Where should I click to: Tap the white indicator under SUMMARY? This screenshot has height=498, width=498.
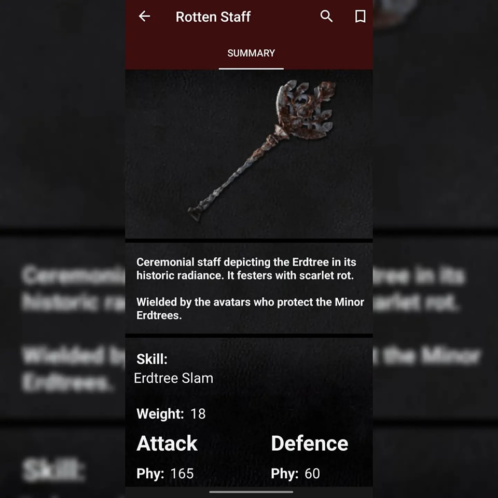coord(251,68)
